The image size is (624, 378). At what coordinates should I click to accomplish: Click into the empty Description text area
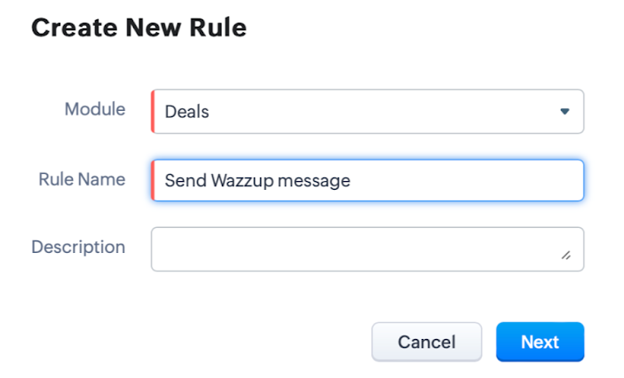point(355,248)
